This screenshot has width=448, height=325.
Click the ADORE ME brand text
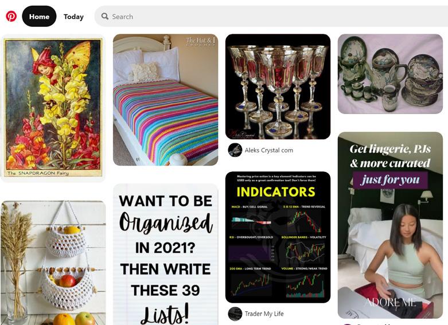390,301
